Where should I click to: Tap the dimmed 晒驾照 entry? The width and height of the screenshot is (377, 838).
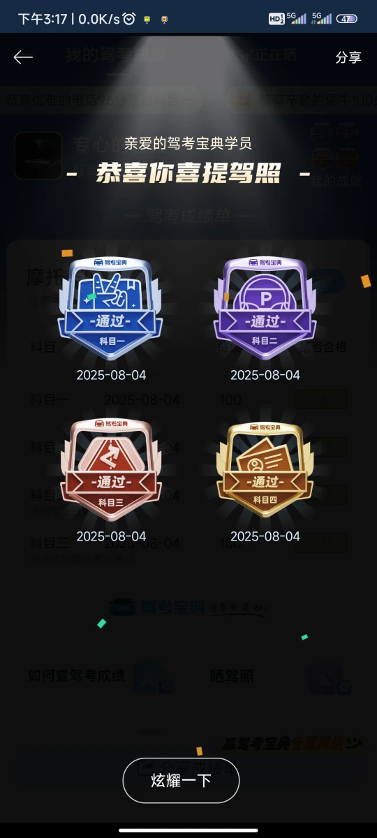232,676
